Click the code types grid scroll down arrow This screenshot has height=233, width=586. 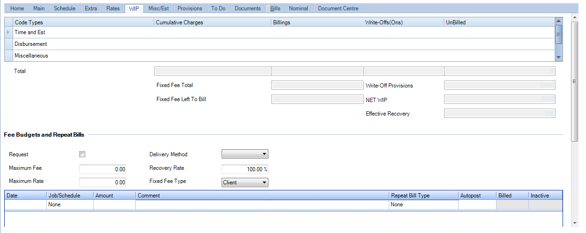[x=558, y=57]
